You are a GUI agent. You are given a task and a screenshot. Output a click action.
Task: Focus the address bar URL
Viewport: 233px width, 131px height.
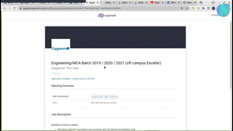tap(72, 8)
